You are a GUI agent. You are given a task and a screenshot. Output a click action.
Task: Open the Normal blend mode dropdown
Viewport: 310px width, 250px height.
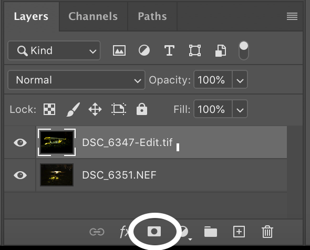pos(76,80)
